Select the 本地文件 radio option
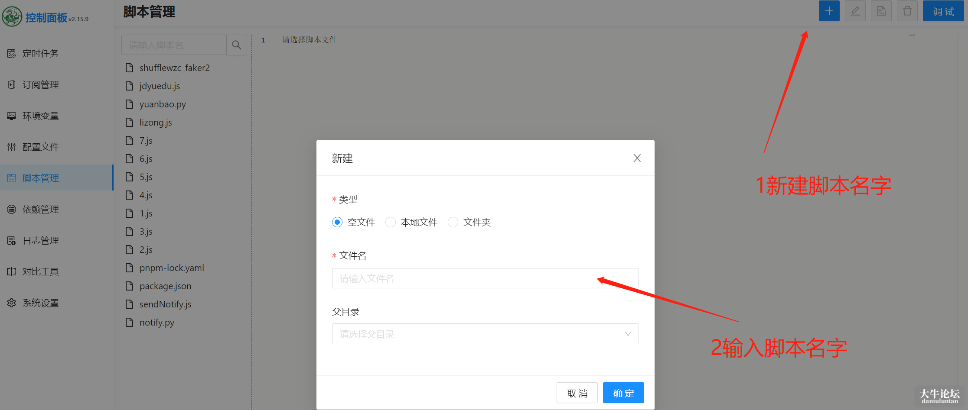The image size is (968, 410). [391, 222]
